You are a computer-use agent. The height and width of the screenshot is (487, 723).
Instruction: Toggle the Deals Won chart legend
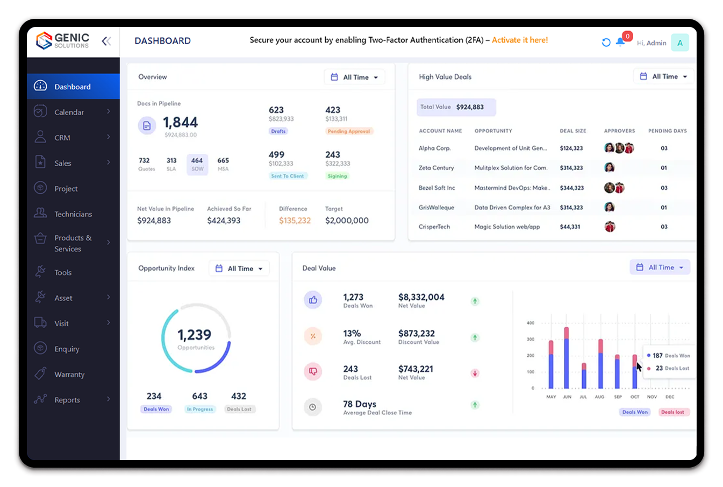tap(635, 412)
